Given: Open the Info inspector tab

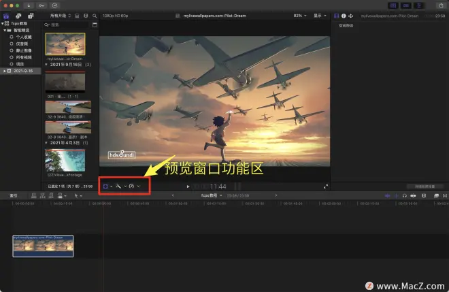Looking at the screenshot, I should 344,16.
